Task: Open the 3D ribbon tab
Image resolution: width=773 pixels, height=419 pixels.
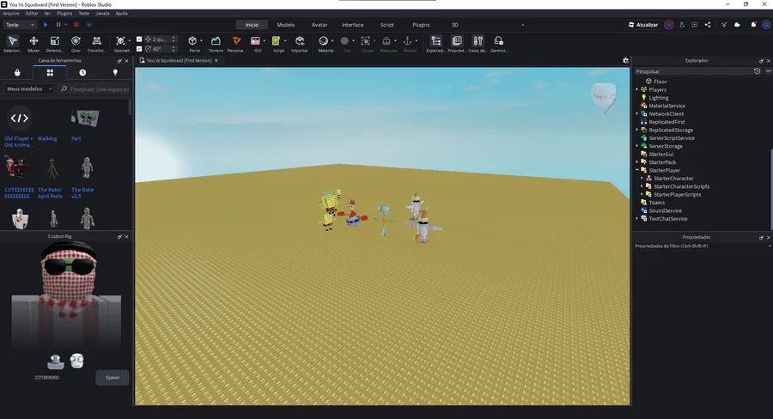Action: (454, 25)
